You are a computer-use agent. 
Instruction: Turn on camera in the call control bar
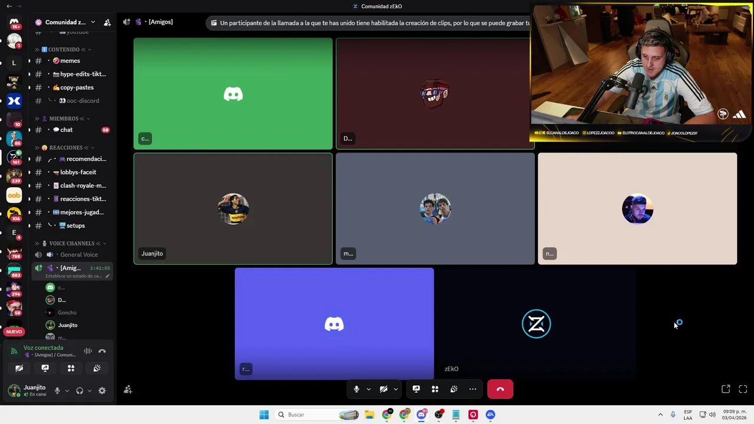click(383, 389)
